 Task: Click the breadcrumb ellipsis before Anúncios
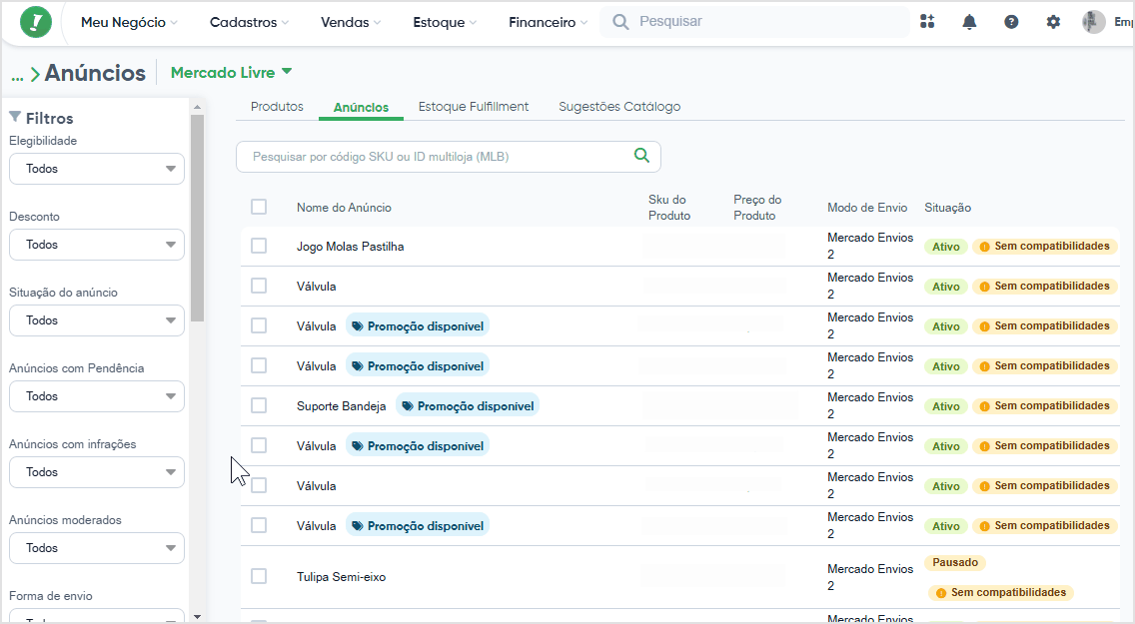[x=17, y=75]
